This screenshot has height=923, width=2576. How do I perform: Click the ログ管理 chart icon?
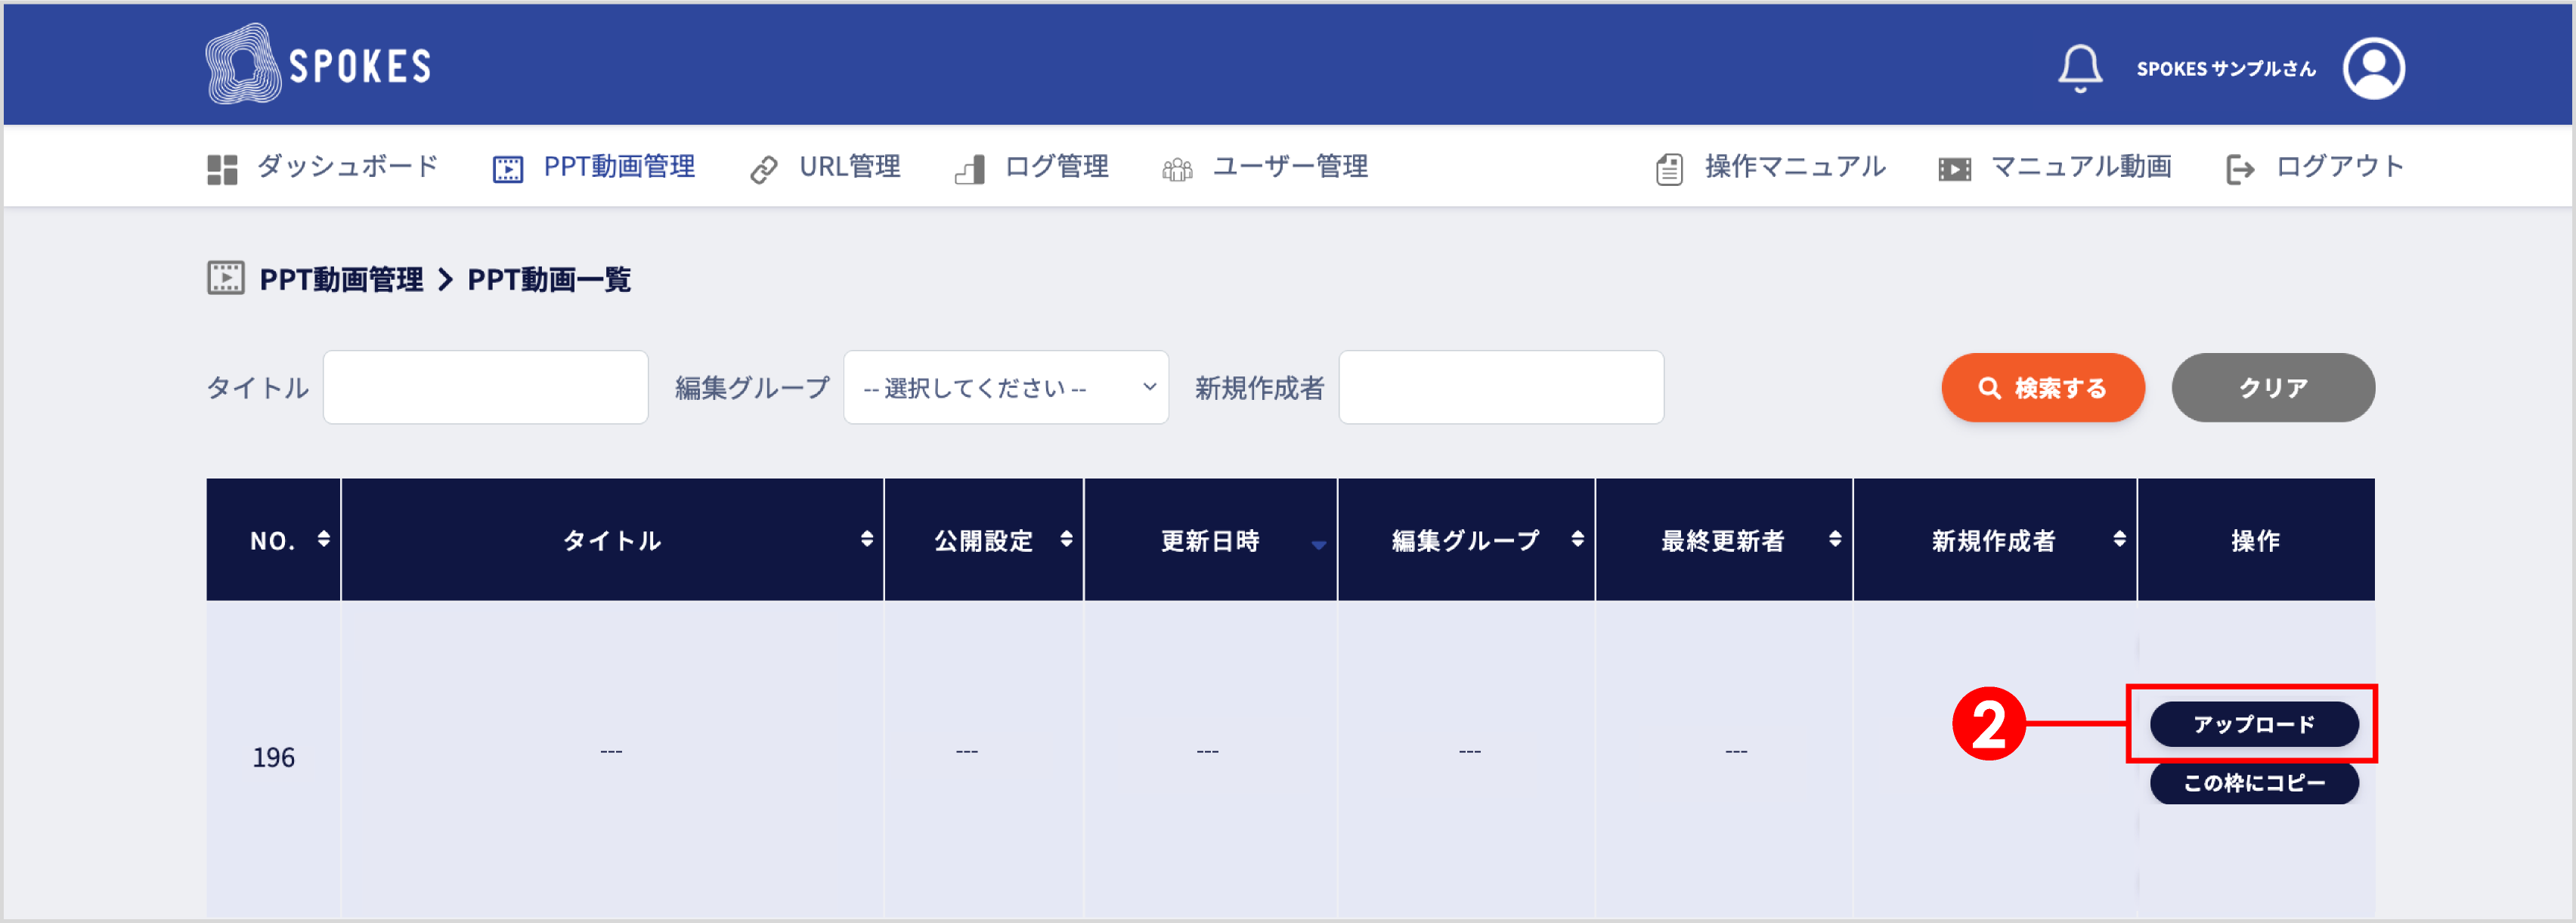tap(969, 168)
